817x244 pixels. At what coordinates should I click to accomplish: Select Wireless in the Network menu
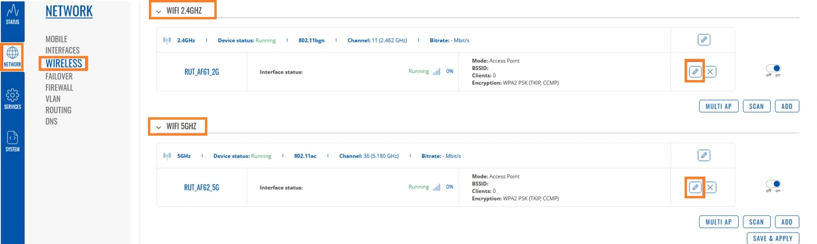tap(64, 64)
